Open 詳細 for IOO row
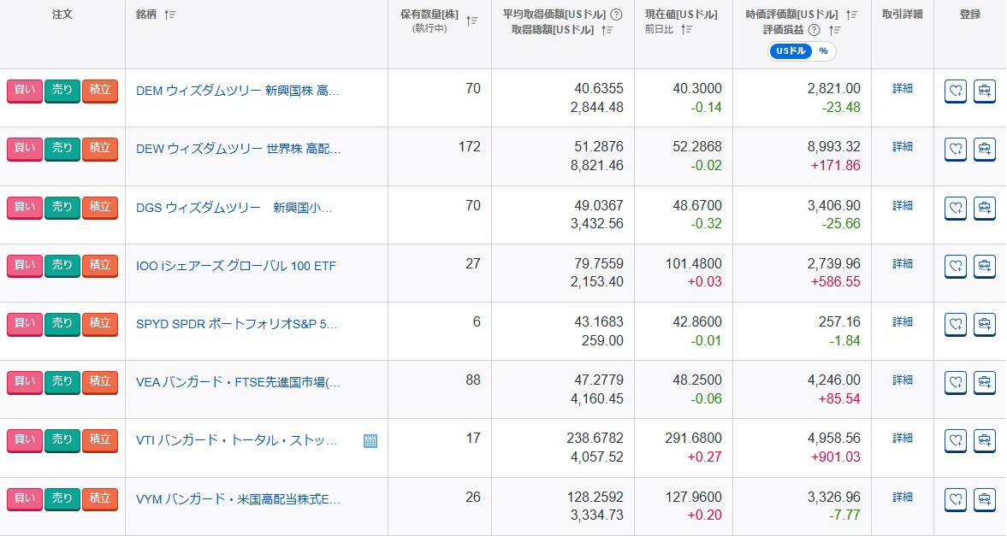The height and width of the screenshot is (536, 1007). coord(903,263)
